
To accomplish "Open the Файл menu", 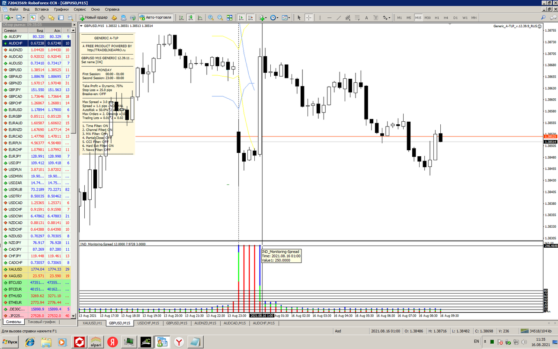I will click(x=13, y=9).
